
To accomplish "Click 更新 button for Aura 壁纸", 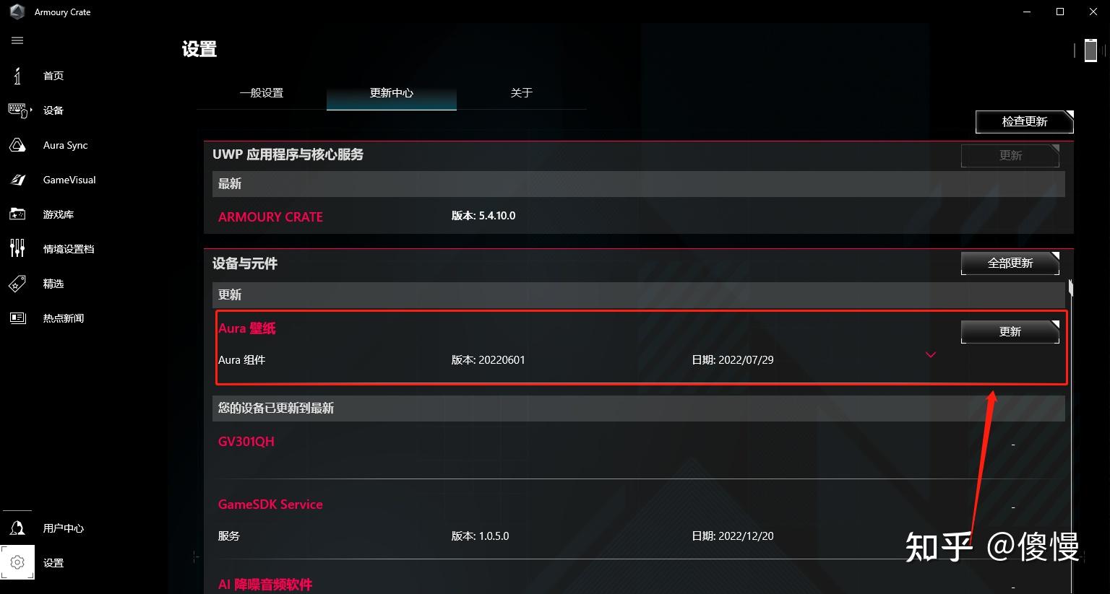I will click(1010, 331).
